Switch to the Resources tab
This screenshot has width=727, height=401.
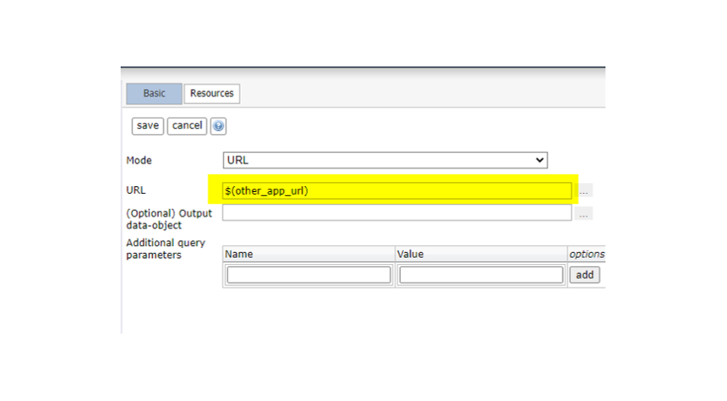[212, 93]
